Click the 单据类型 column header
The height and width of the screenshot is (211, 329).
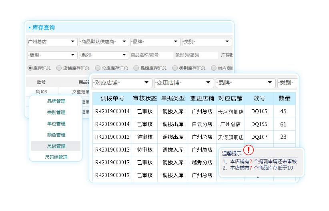(173, 99)
